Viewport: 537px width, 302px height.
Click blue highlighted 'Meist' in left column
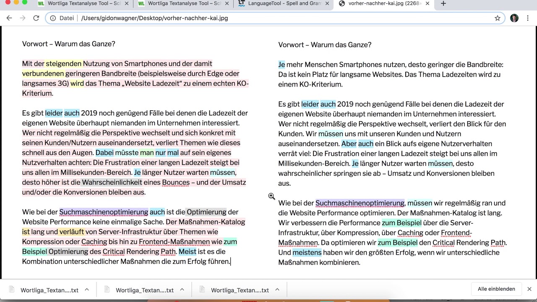pyautogui.click(x=187, y=252)
